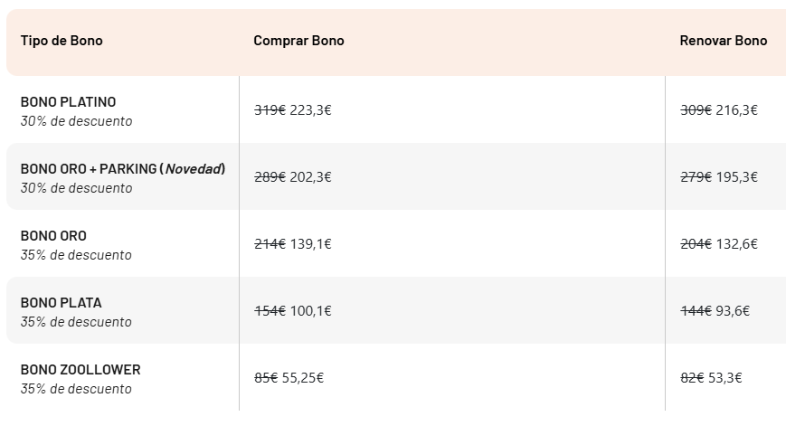Click the Oro + Parking buy price 202,3€
The image size is (786, 426).
(311, 177)
